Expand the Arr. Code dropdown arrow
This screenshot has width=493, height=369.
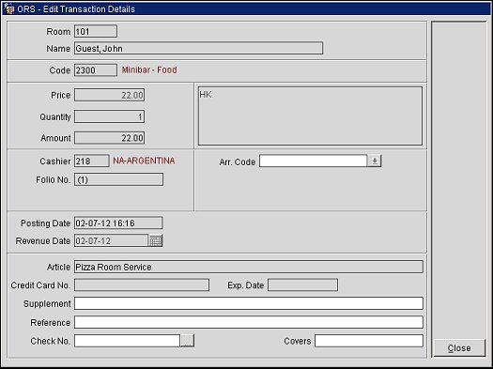click(x=375, y=161)
